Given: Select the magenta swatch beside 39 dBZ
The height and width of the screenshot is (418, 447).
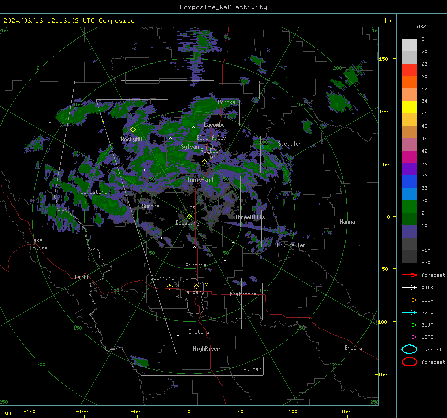Looking at the screenshot, I should pyautogui.click(x=409, y=157).
